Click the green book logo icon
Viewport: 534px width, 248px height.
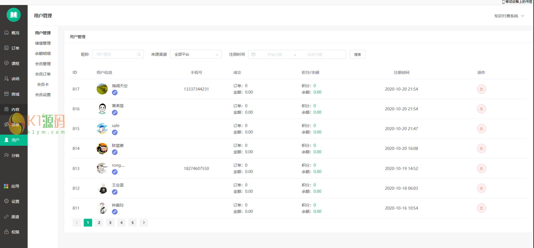click(x=14, y=15)
